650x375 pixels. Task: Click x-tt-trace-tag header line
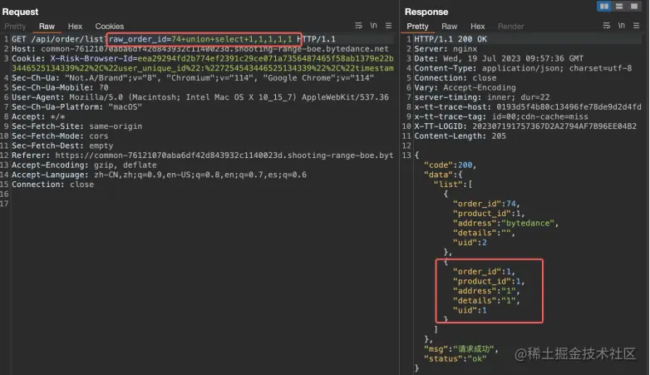click(x=501, y=116)
